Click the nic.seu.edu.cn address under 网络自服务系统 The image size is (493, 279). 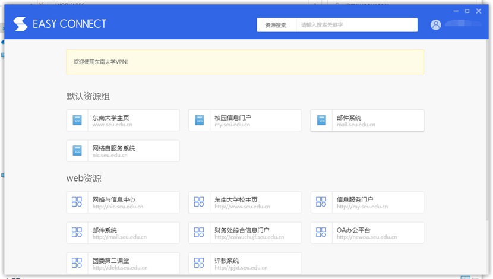[x=110, y=155]
